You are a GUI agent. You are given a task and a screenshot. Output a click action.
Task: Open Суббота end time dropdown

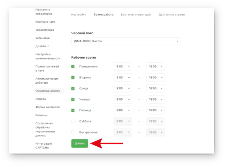155,121
